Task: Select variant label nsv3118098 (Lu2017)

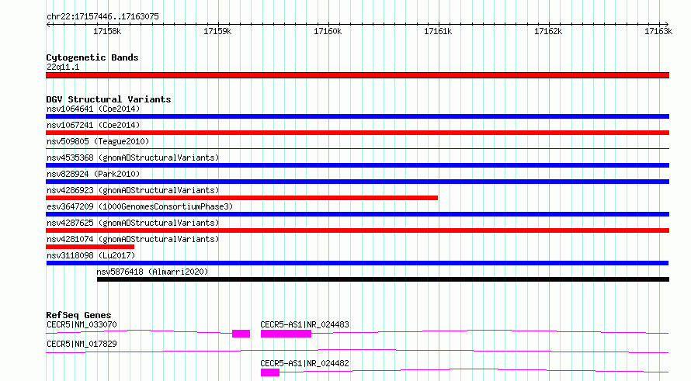Action: click(91, 255)
